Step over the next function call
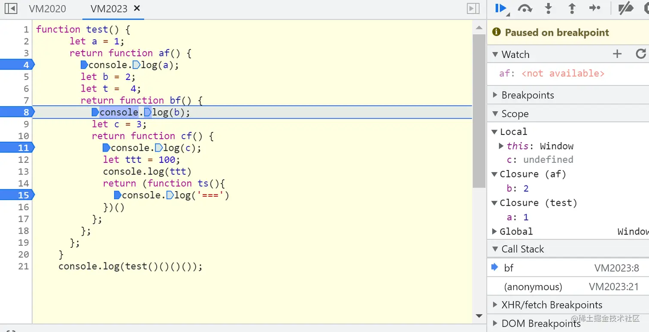 click(x=525, y=9)
